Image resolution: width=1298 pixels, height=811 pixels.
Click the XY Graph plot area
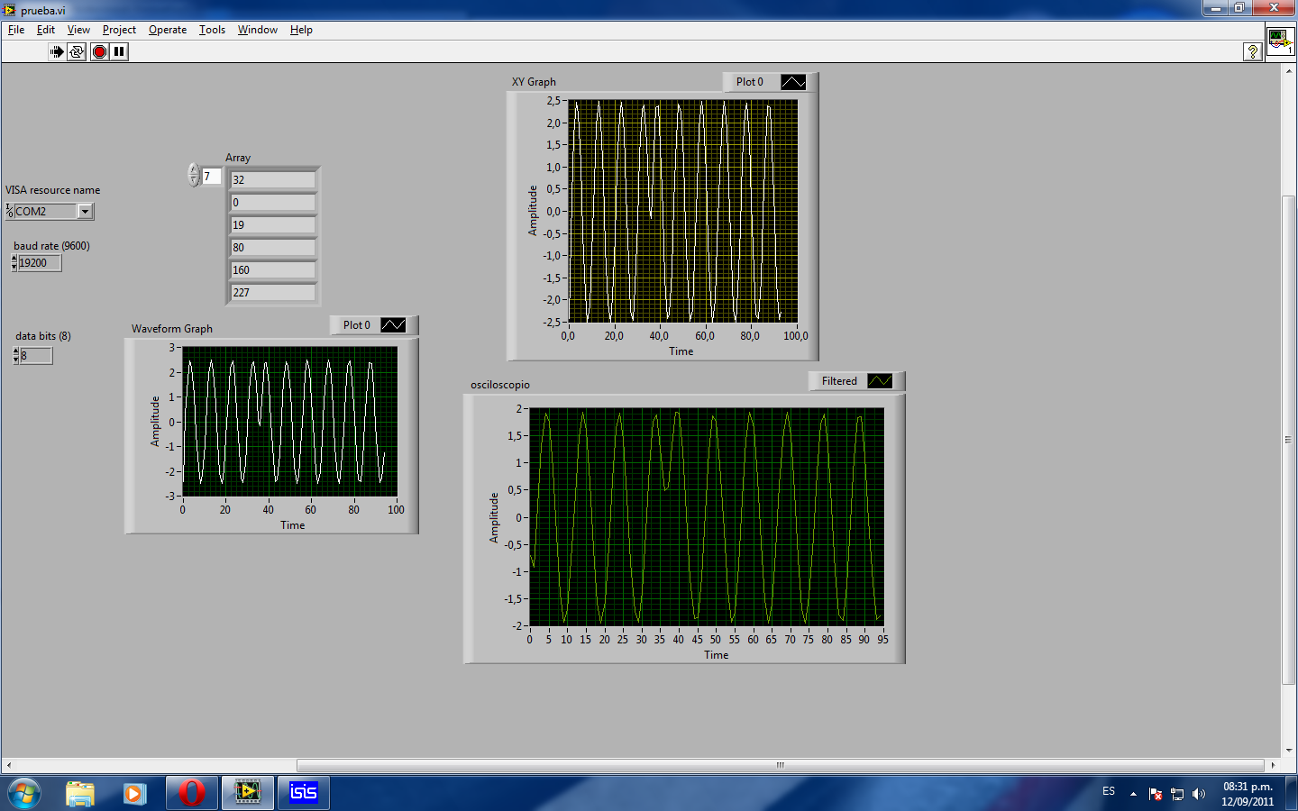[682, 211]
